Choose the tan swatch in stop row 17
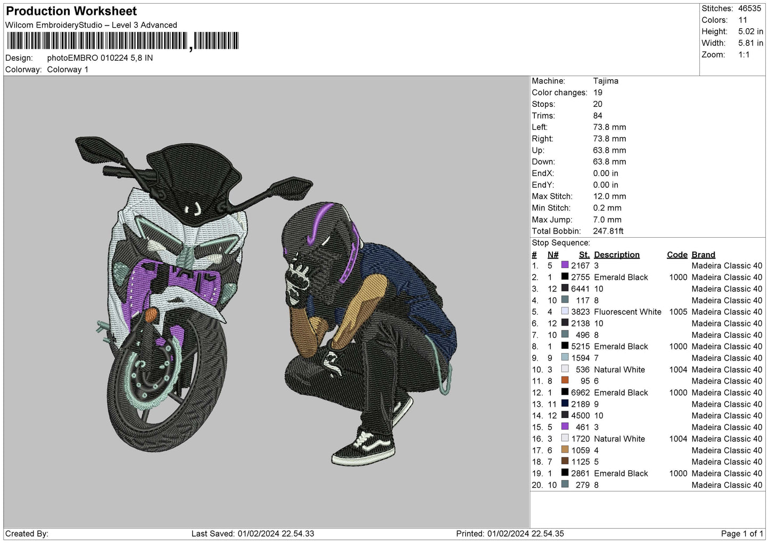 565,449
